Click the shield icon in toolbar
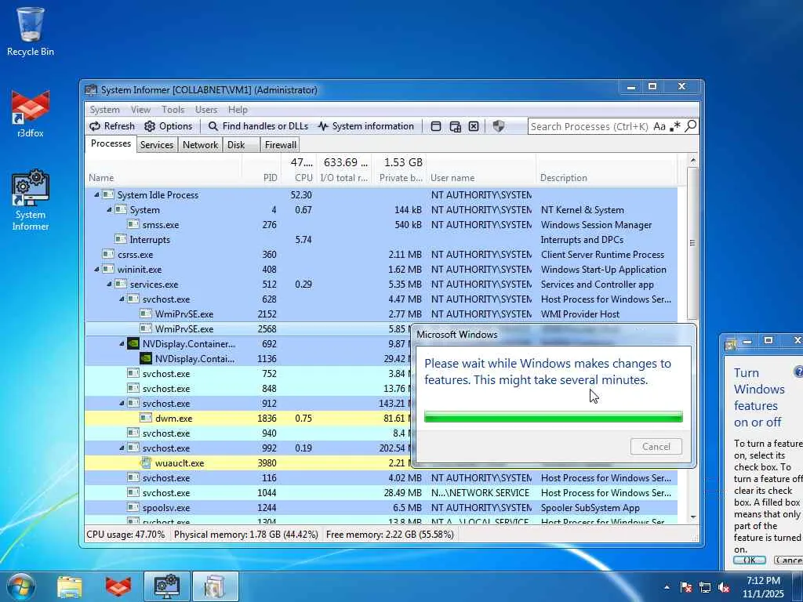 click(x=498, y=126)
